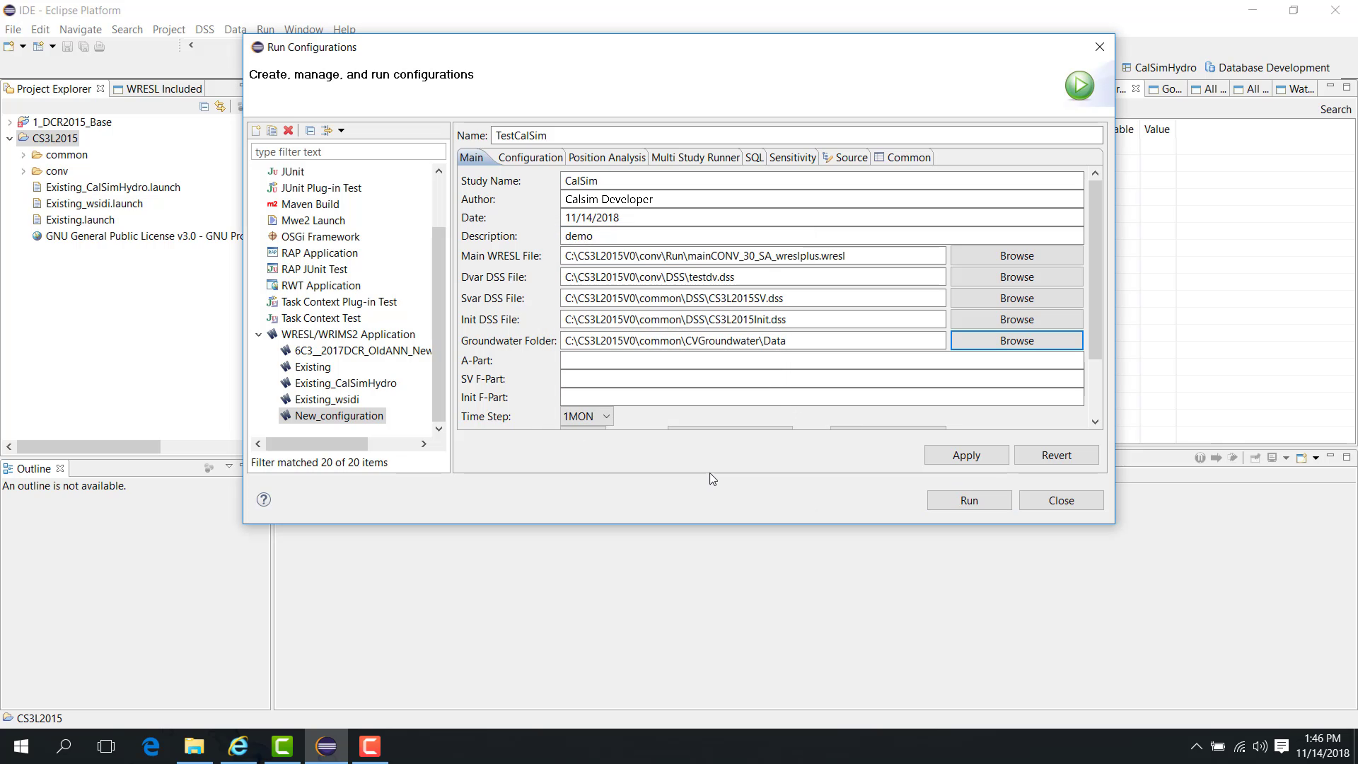This screenshot has width=1358, height=764.
Task: Apply the configuration changes
Action: pyautogui.click(x=966, y=455)
